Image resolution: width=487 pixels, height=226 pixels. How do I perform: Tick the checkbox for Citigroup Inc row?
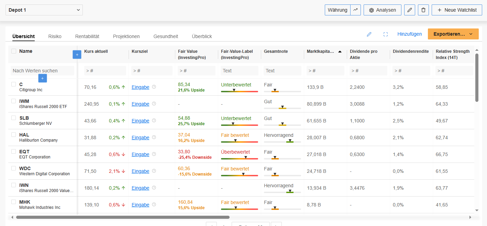[14, 84]
